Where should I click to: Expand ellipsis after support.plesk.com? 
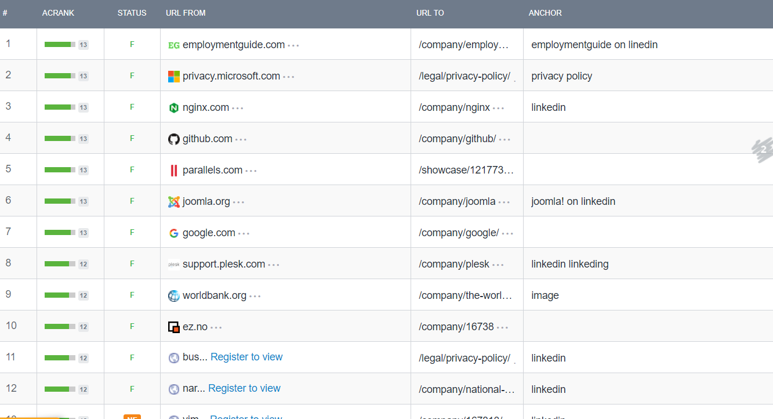(274, 265)
